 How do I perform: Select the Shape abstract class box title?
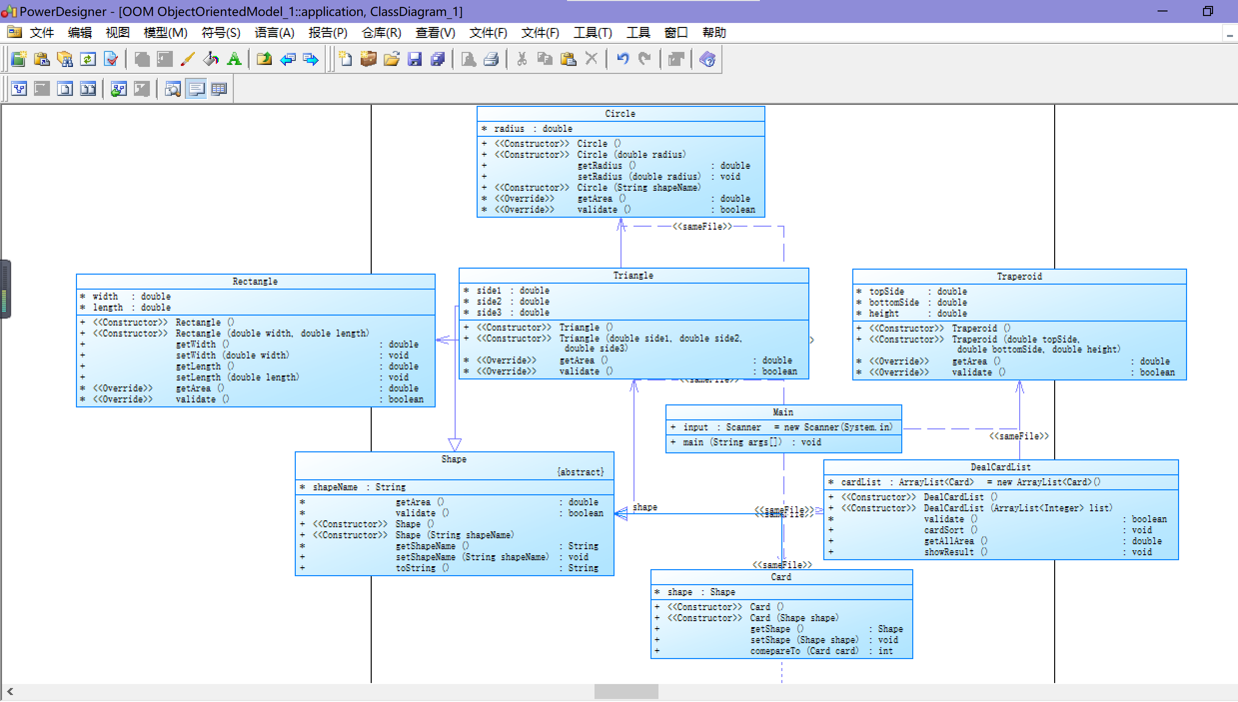(x=454, y=459)
